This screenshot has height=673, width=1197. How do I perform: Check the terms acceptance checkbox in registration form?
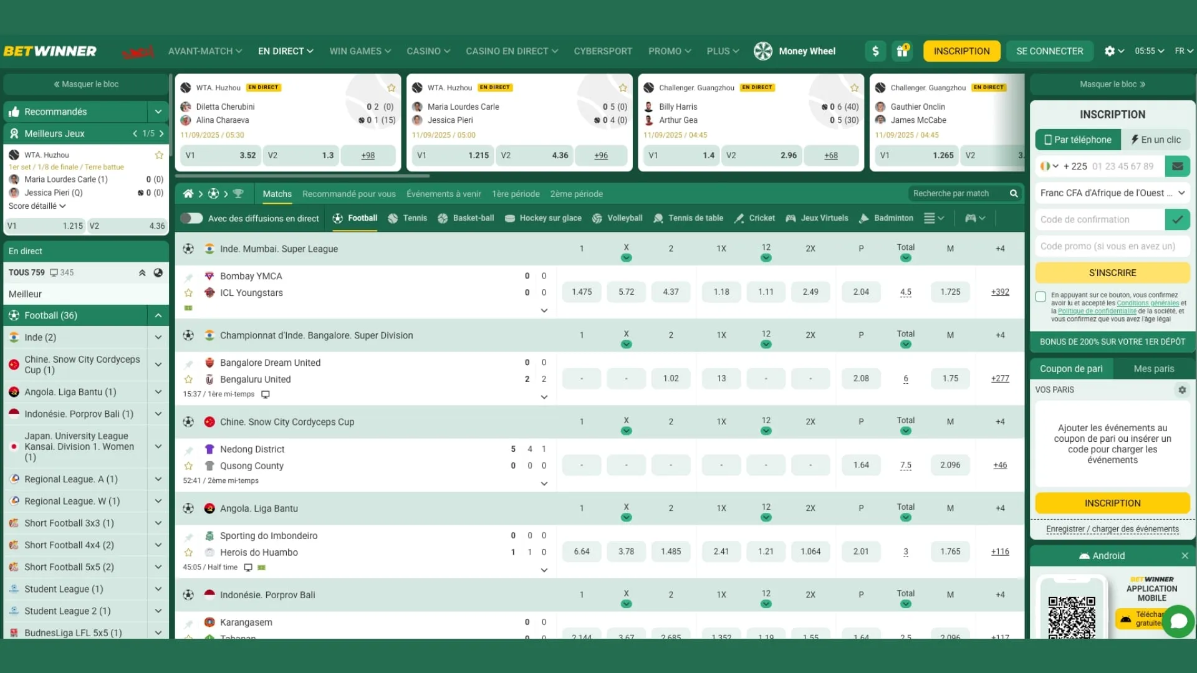[1040, 297]
